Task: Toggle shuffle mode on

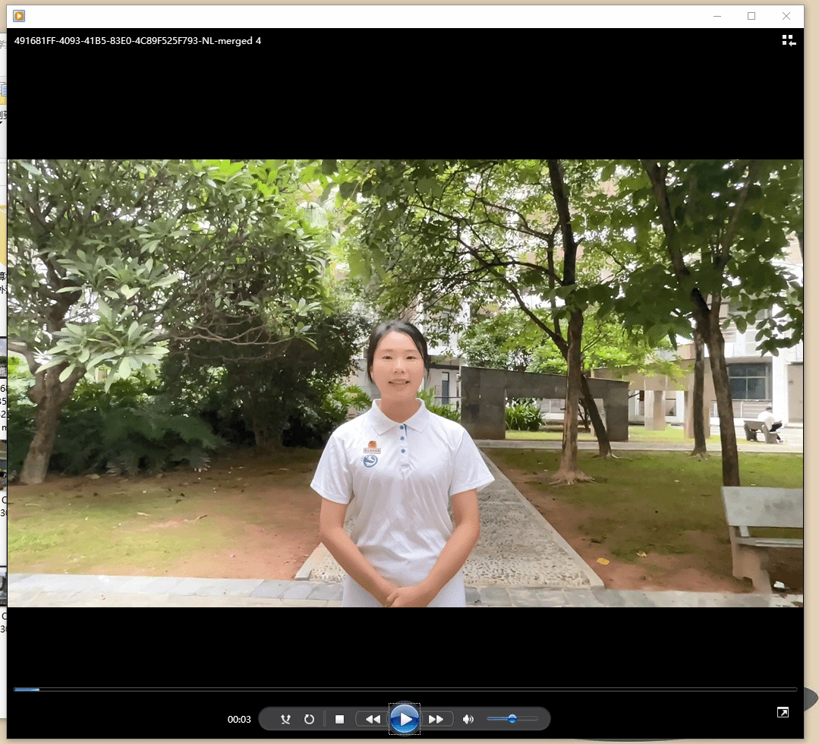Action: 285,719
